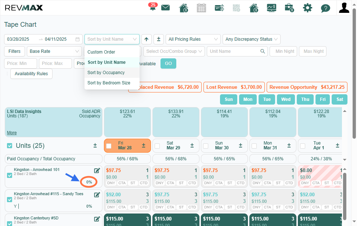Check the Tue Apr 1 column checkbox

303,146
